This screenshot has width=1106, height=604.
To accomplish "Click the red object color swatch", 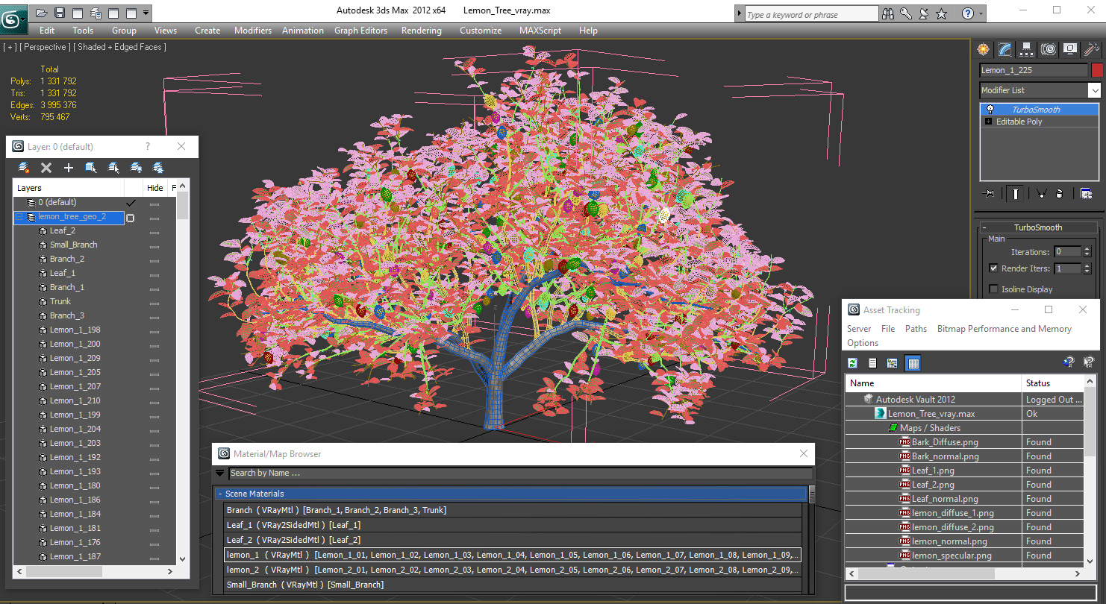I will 1096,70.
